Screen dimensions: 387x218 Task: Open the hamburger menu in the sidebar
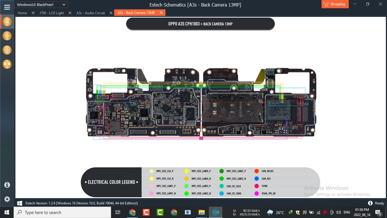7,7
